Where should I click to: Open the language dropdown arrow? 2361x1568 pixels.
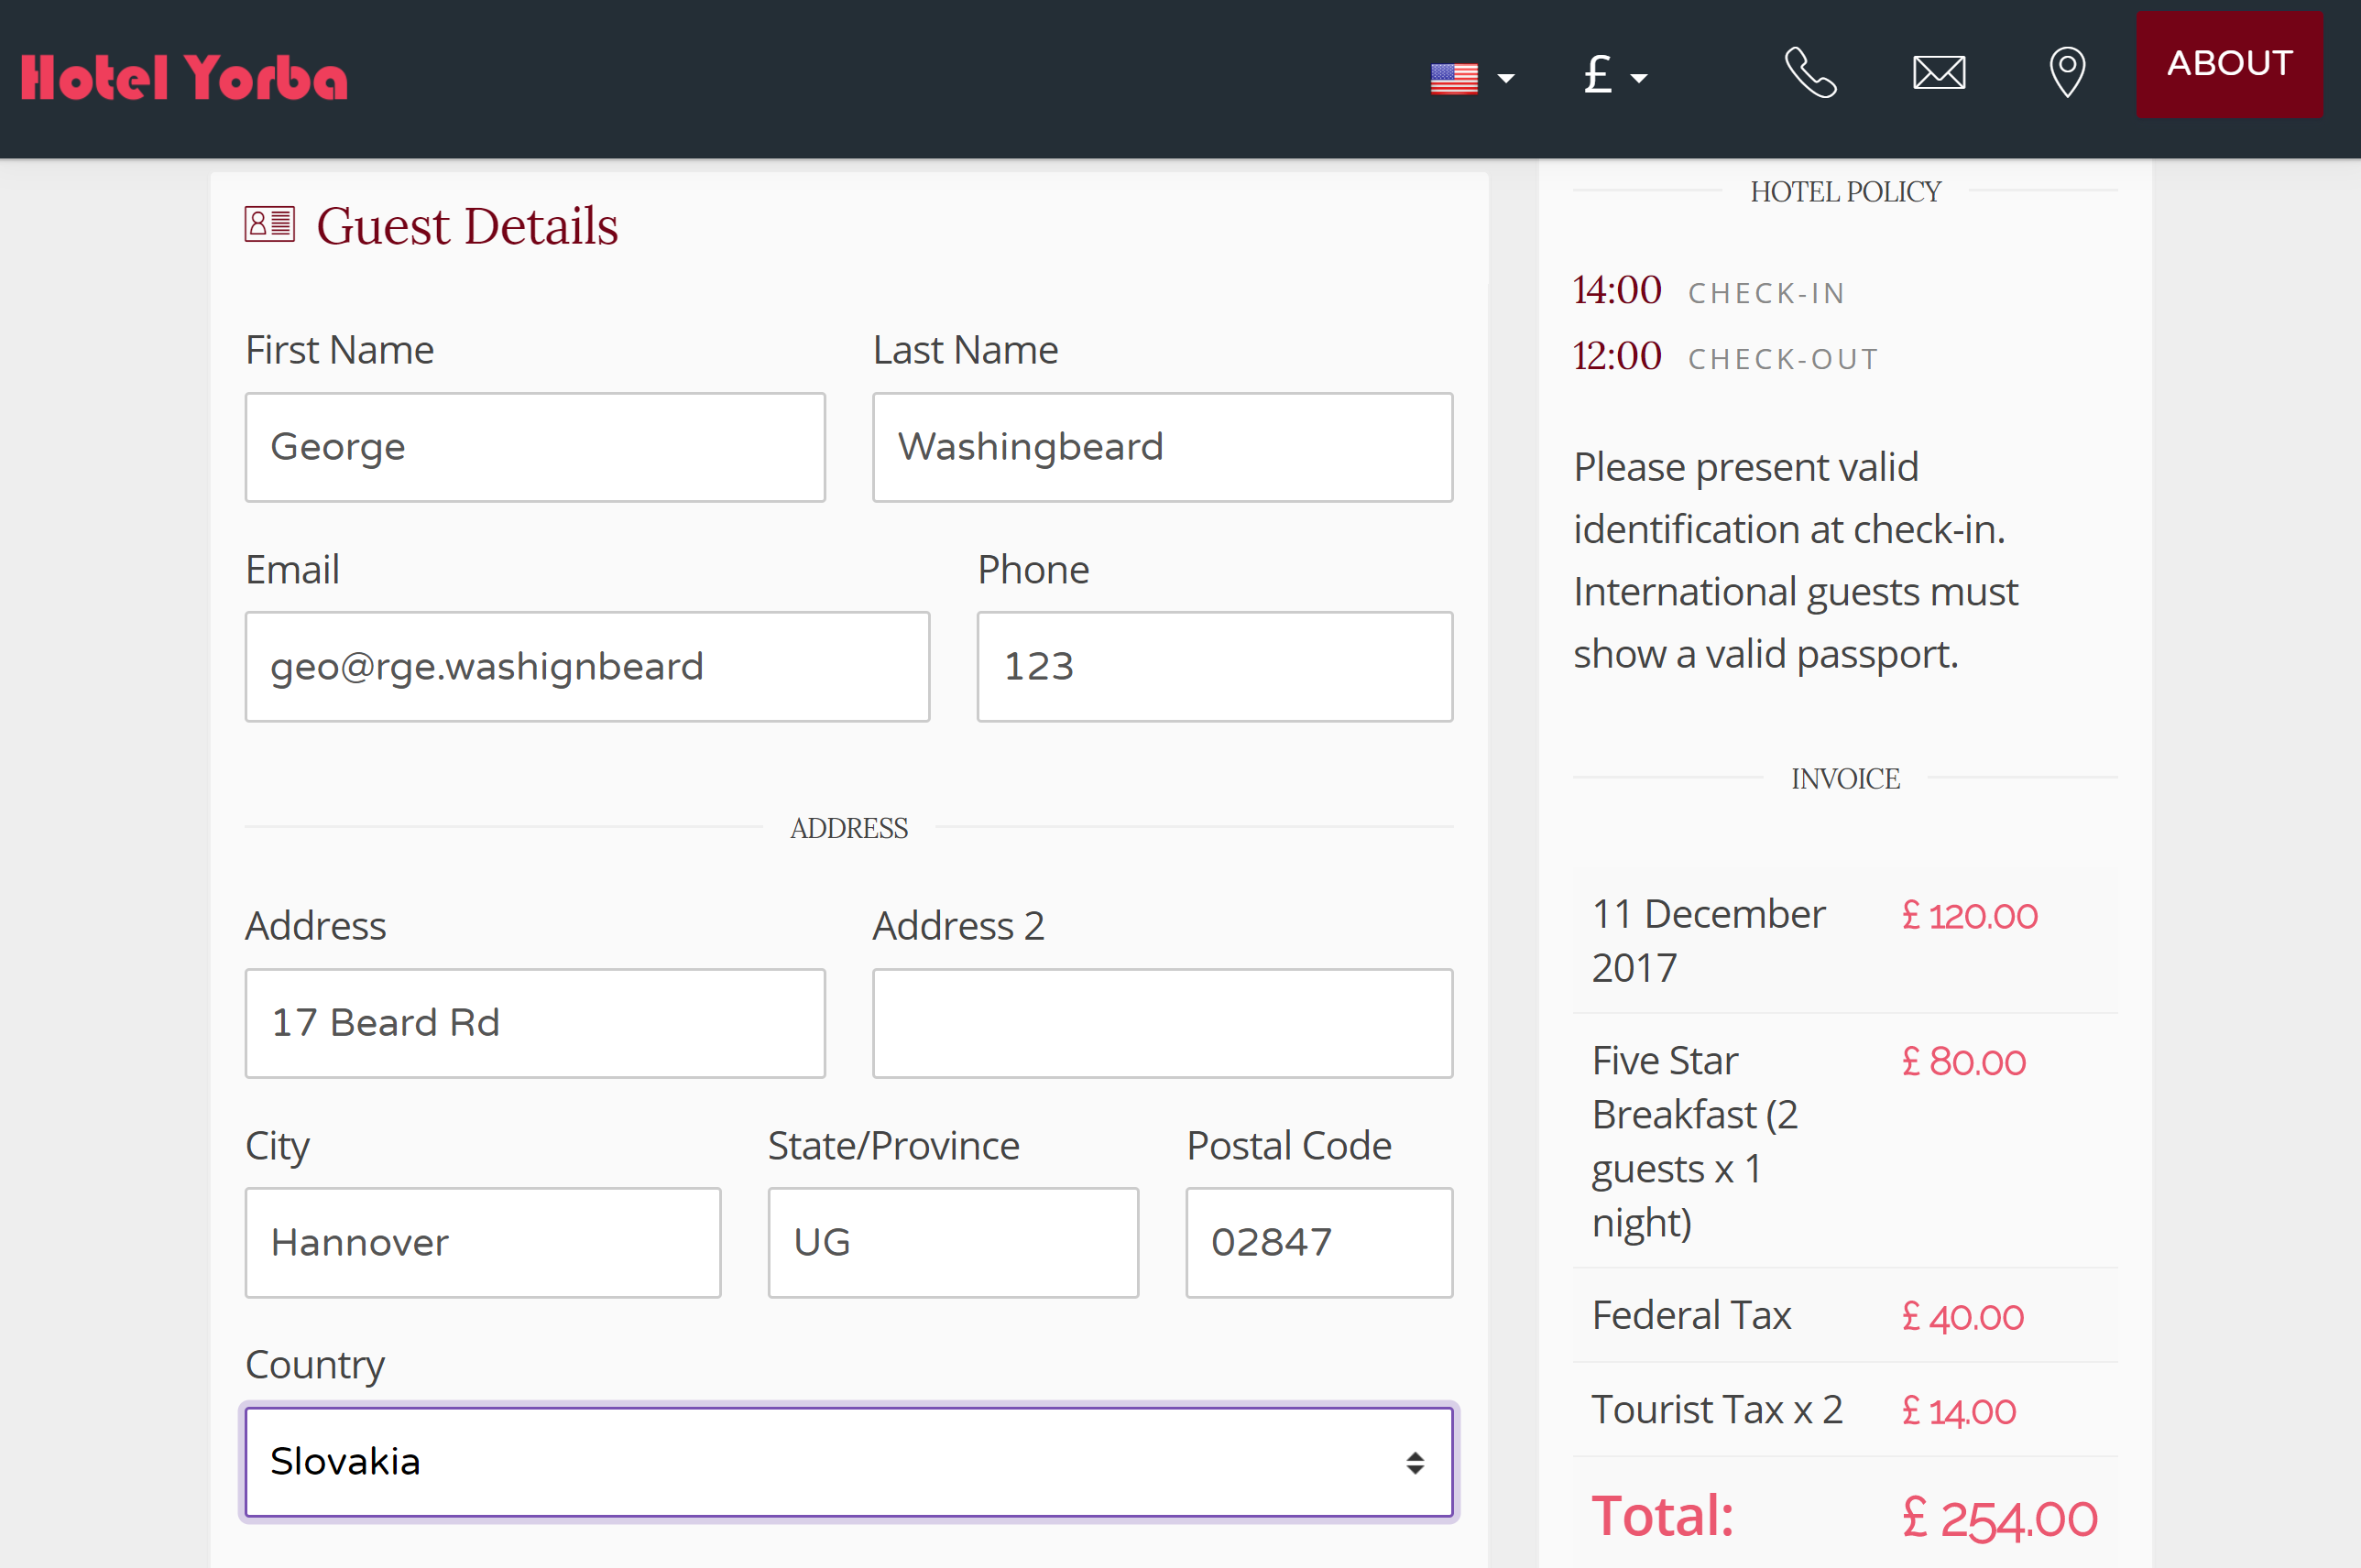pos(1505,78)
